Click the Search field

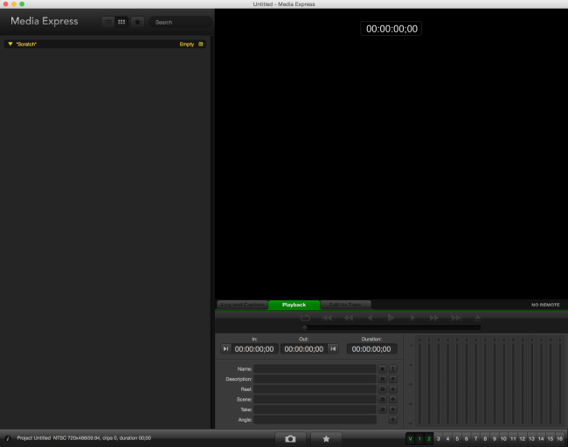[x=180, y=22]
